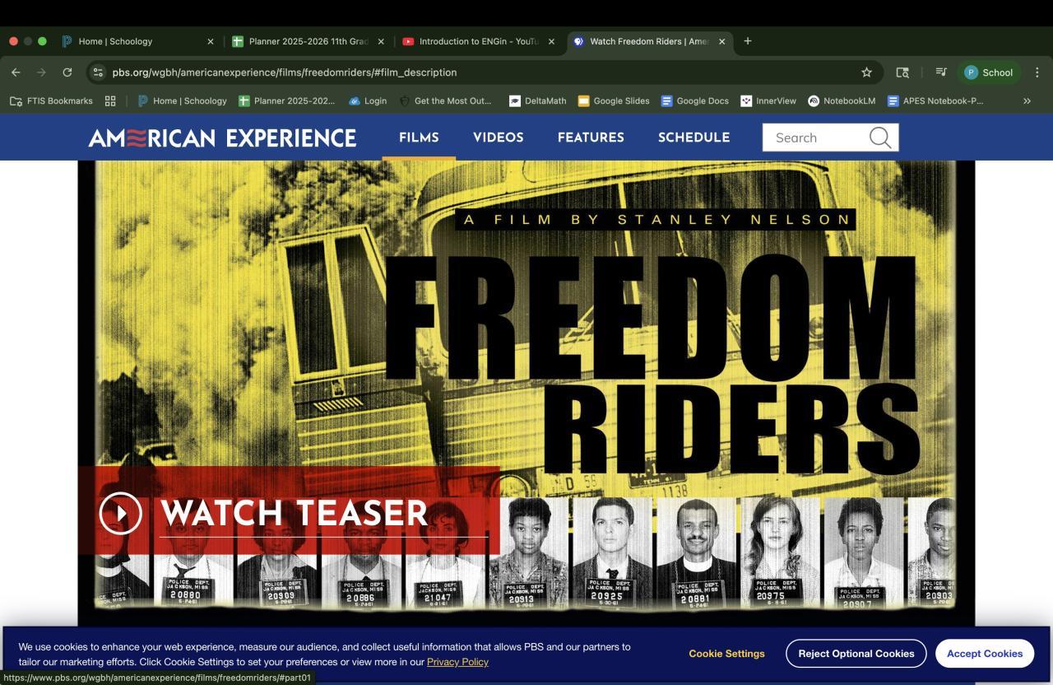Image resolution: width=1053 pixels, height=685 pixels.
Task: Click Accept Cookies
Action: (x=984, y=654)
